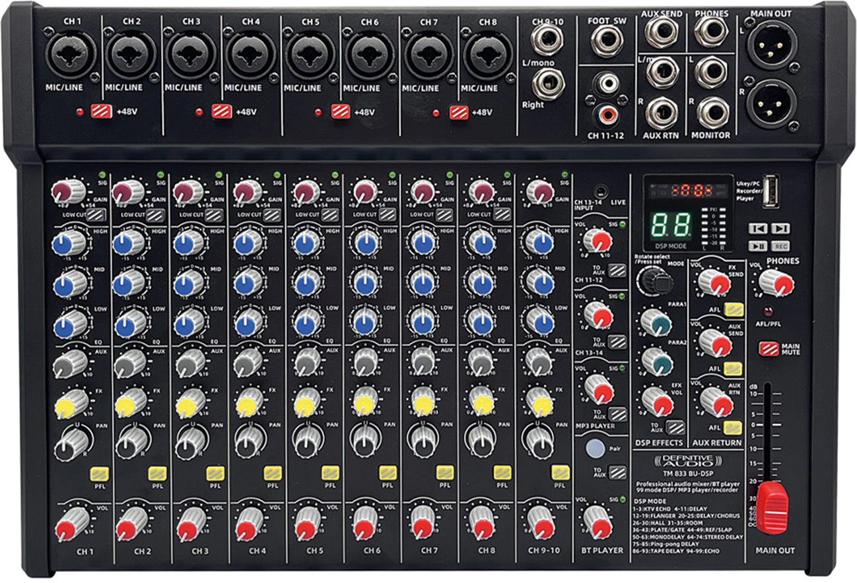Engage the PFL button on CH 3
This screenshot has height=583, width=857.
[x=215, y=473]
